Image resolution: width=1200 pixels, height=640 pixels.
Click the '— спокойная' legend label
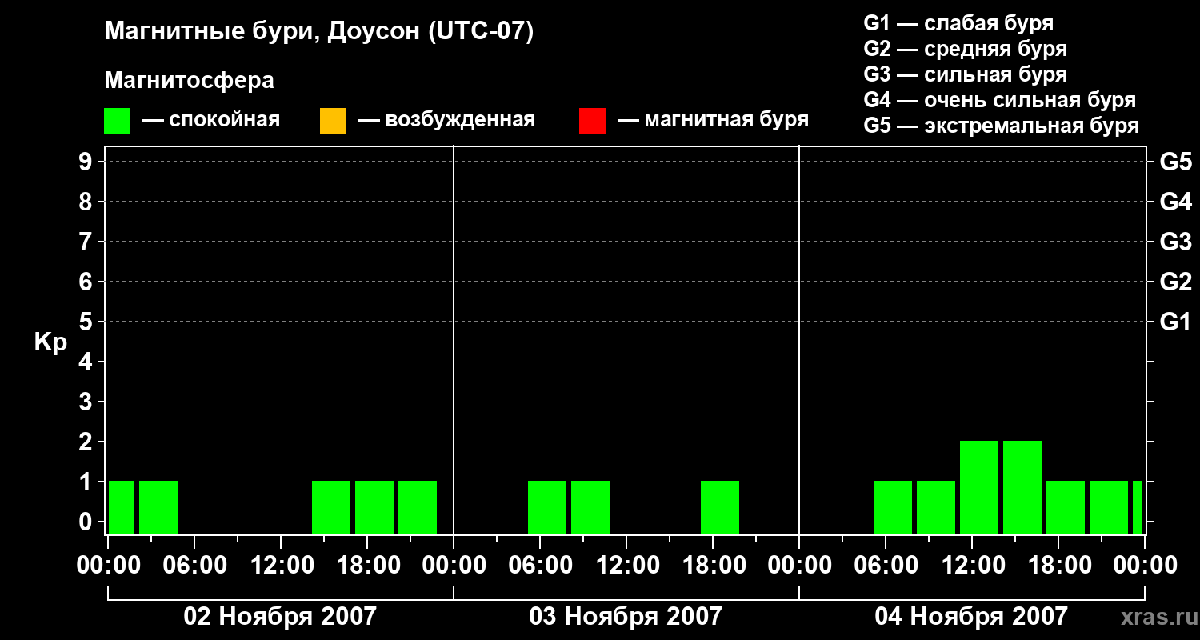(211, 120)
